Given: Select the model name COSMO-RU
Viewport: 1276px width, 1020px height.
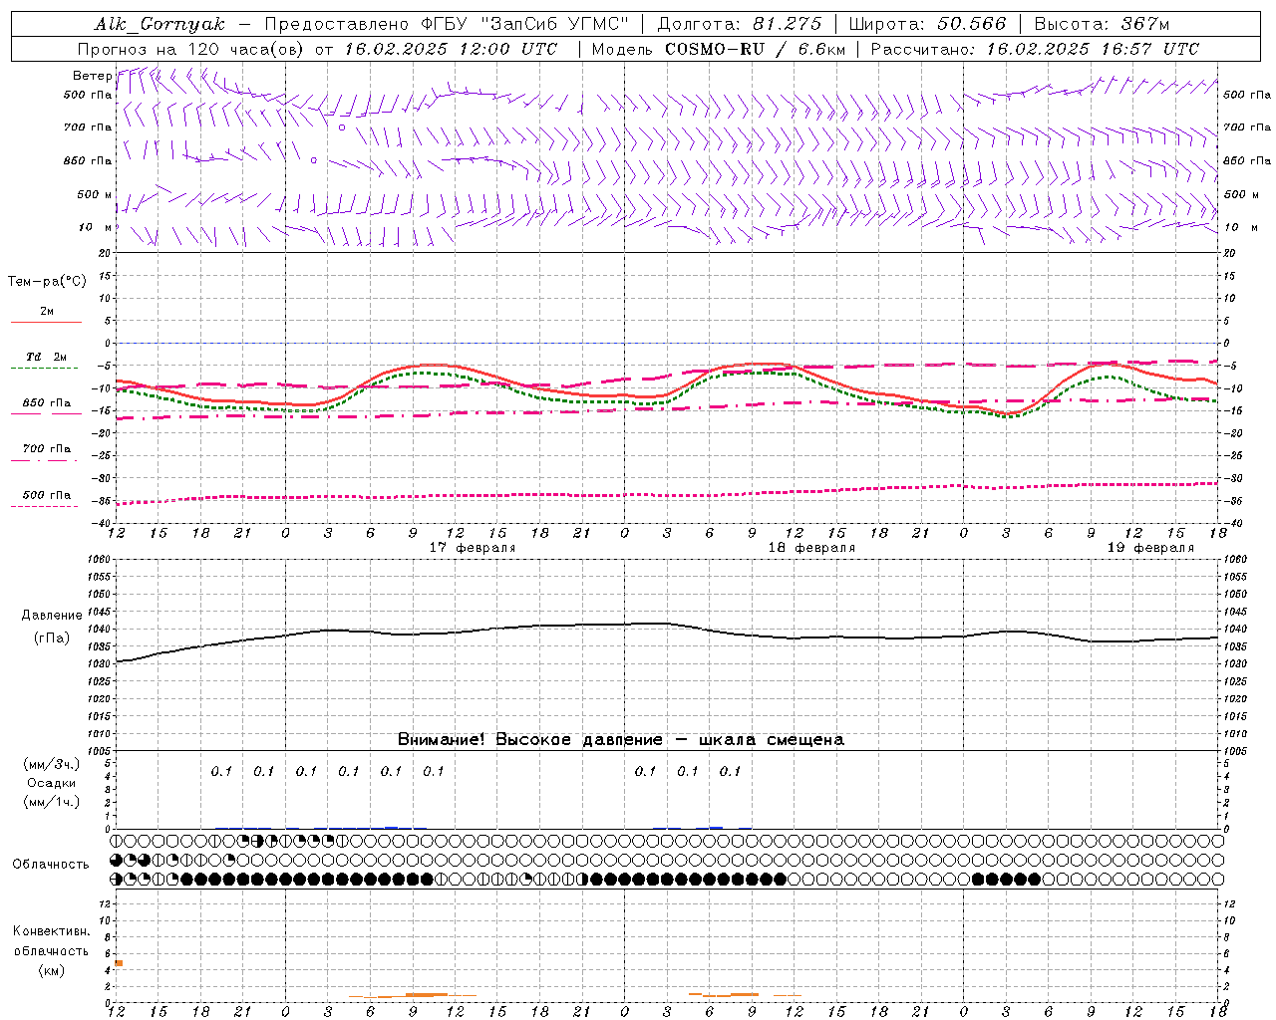Looking at the screenshot, I should 715,49.
